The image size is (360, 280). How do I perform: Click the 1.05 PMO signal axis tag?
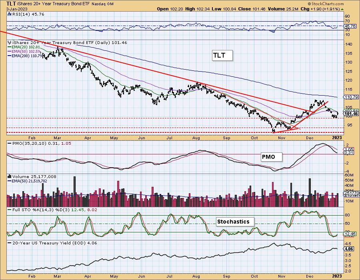point(349,149)
